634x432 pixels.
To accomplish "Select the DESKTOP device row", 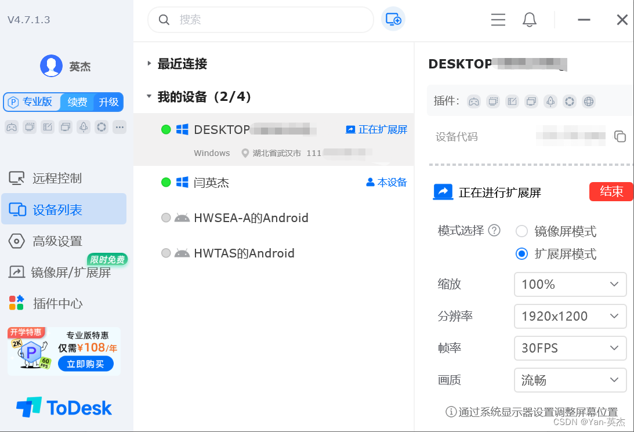I will [274, 139].
